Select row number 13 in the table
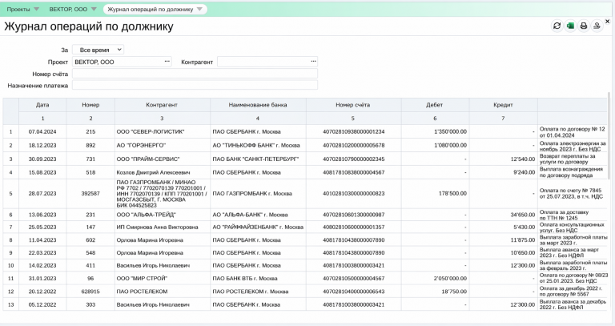 click(10, 304)
